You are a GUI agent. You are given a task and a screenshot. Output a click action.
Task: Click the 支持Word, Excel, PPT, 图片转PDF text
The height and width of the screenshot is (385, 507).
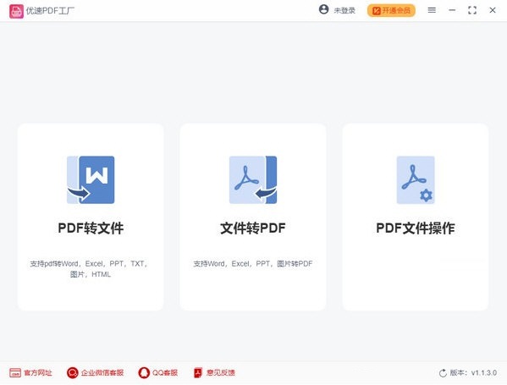(253, 264)
